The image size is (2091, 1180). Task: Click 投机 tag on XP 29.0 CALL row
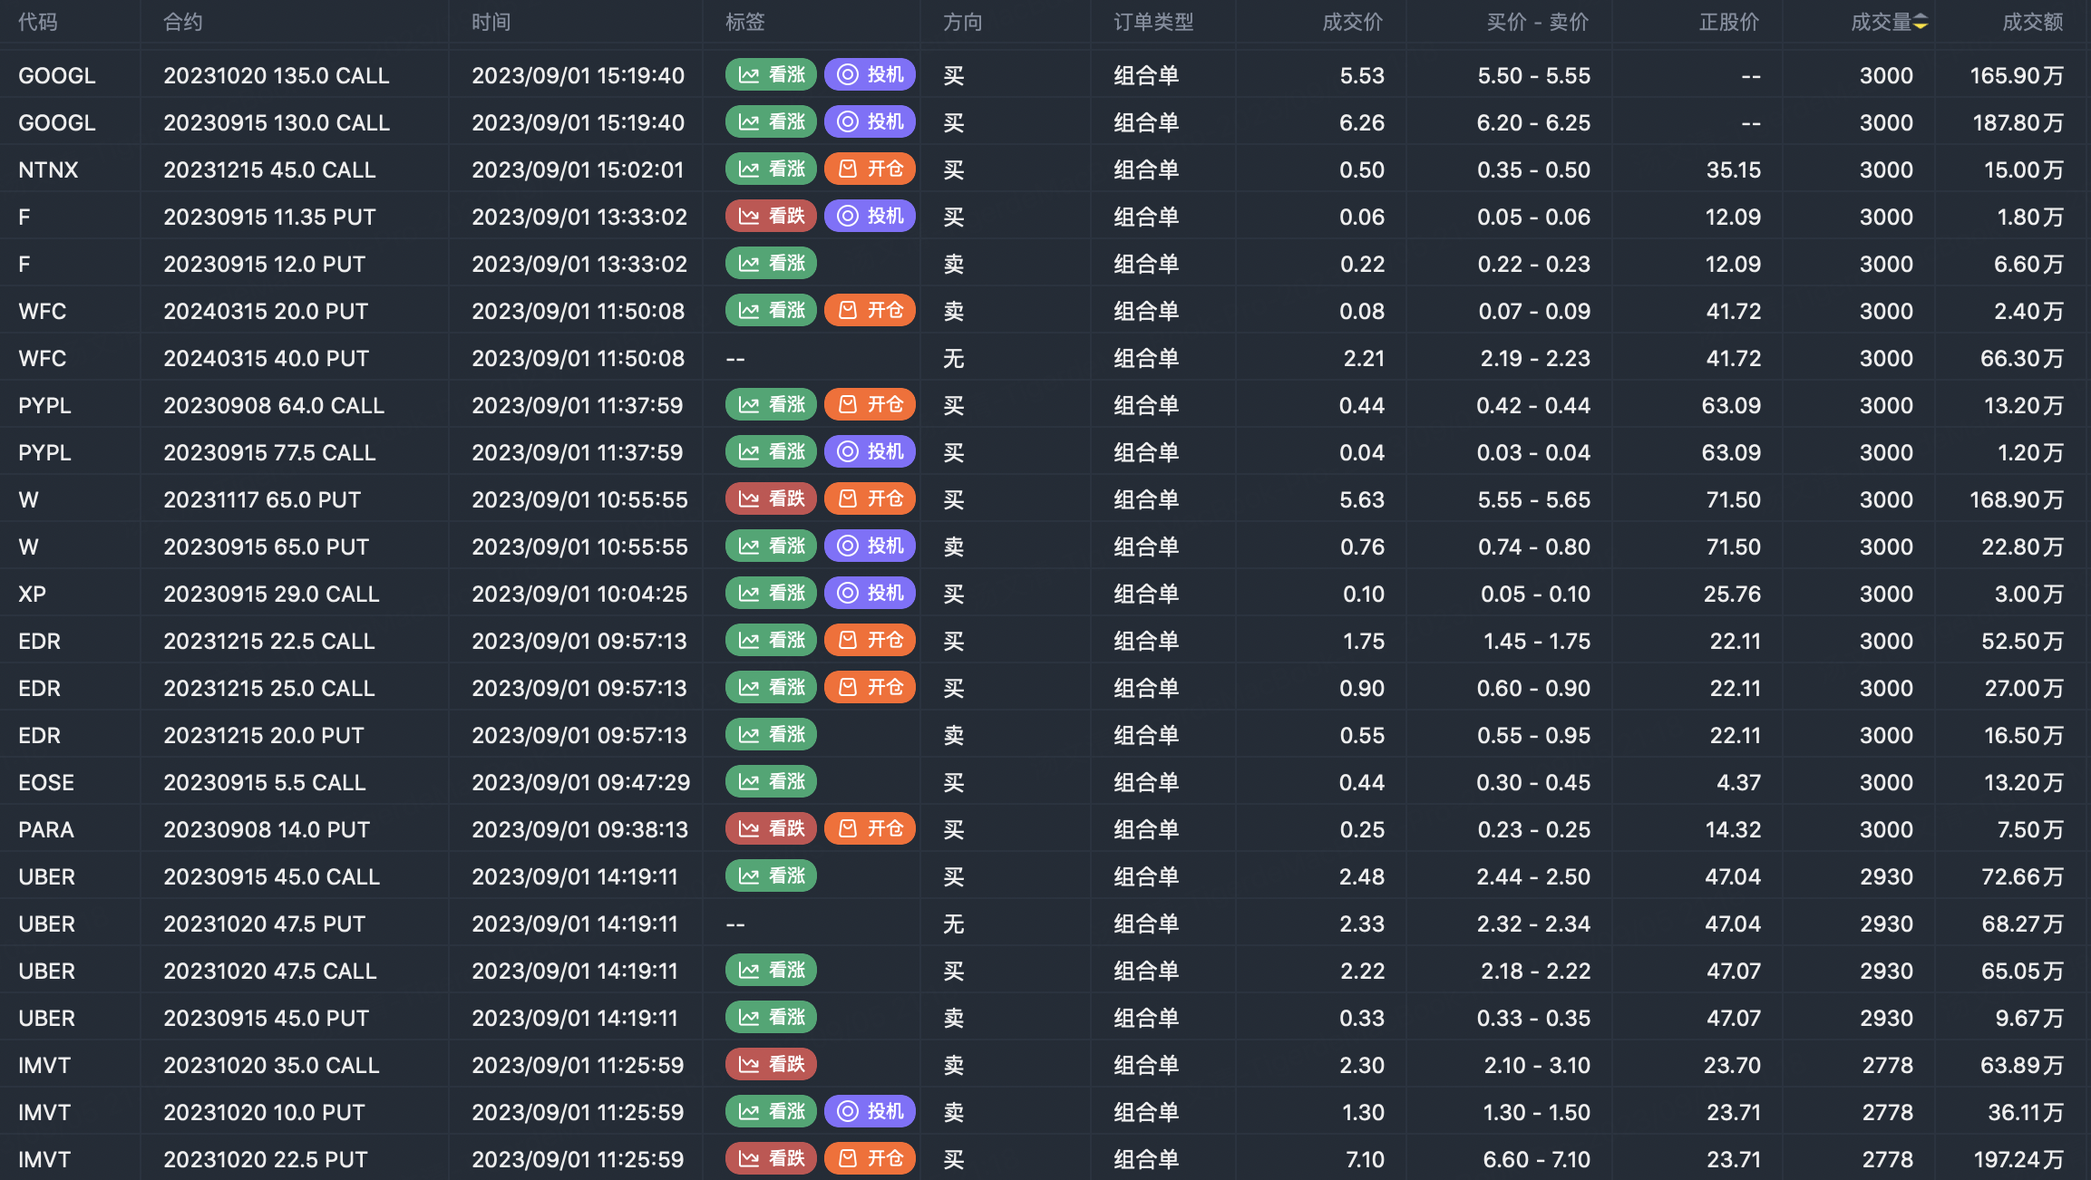[870, 594]
